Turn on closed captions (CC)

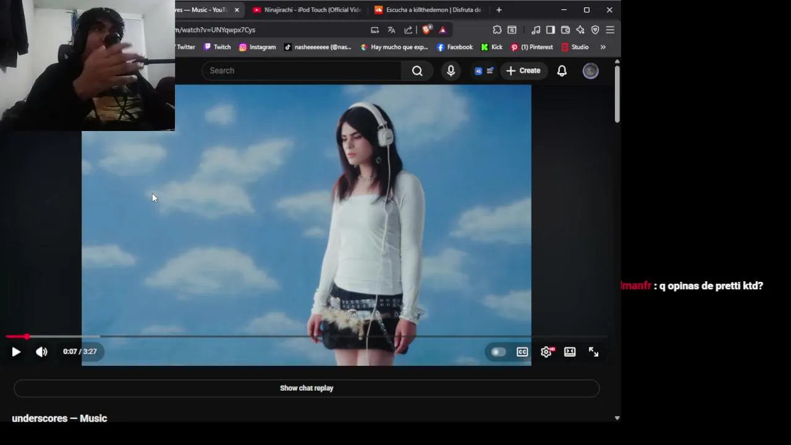[522, 352]
